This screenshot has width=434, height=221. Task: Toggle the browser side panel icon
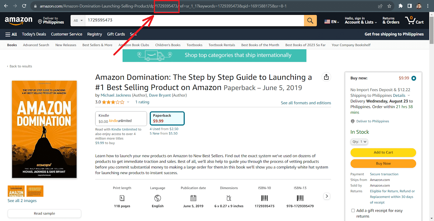tap(410, 6)
